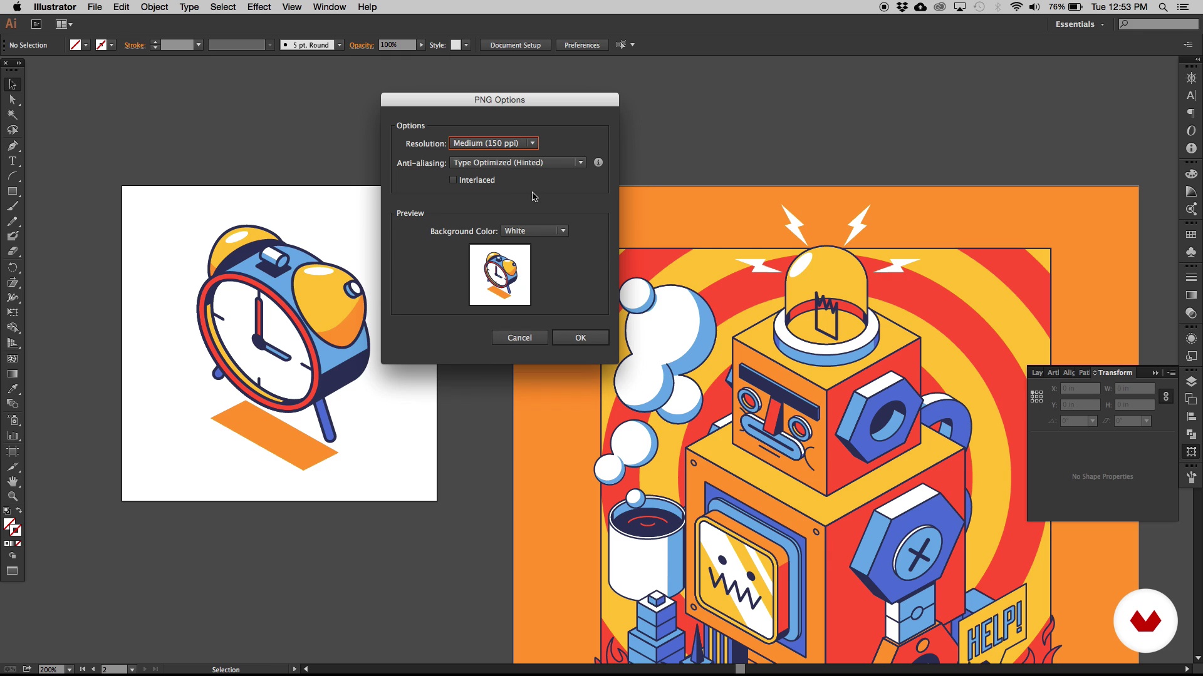Enable the Interlaced checkbox
Screen dimensions: 1203x676
(x=453, y=180)
